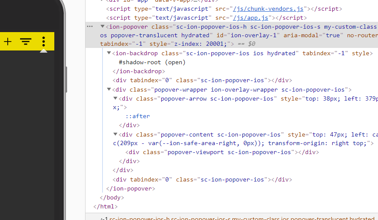This screenshot has width=378, height=220.
Task: Collapse the ion-backdrop element node
Action: tap(109, 53)
